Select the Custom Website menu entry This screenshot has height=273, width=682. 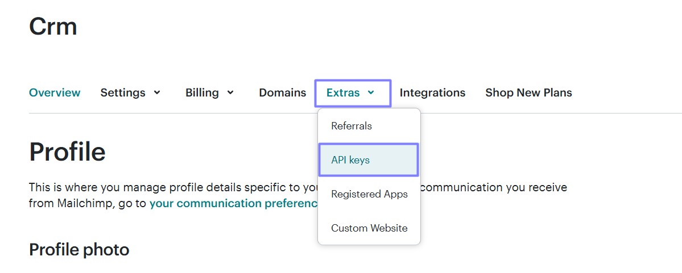[x=369, y=228]
